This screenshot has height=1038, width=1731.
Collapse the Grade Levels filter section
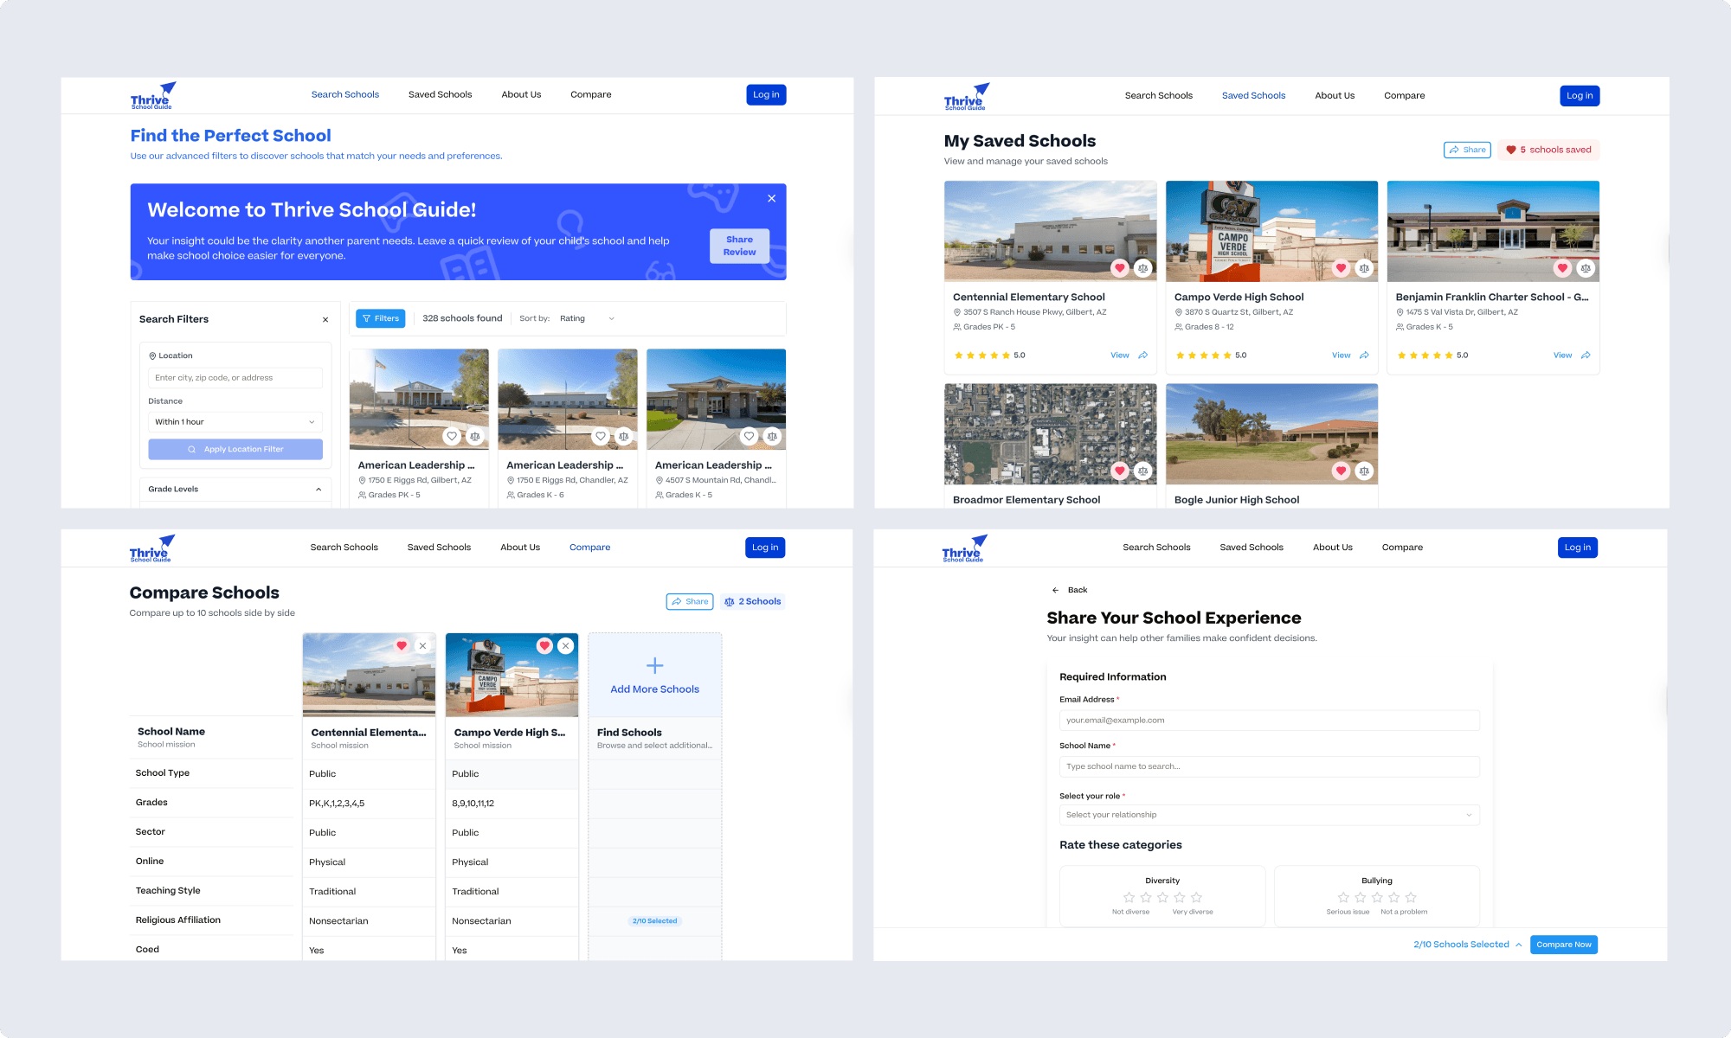click(318, 489)
